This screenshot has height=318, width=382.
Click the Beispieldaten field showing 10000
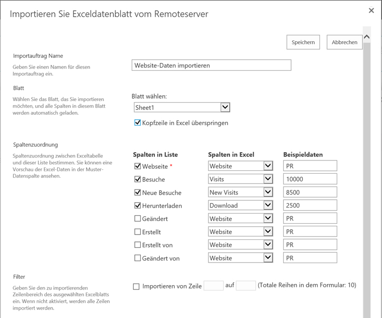point(310,179)
